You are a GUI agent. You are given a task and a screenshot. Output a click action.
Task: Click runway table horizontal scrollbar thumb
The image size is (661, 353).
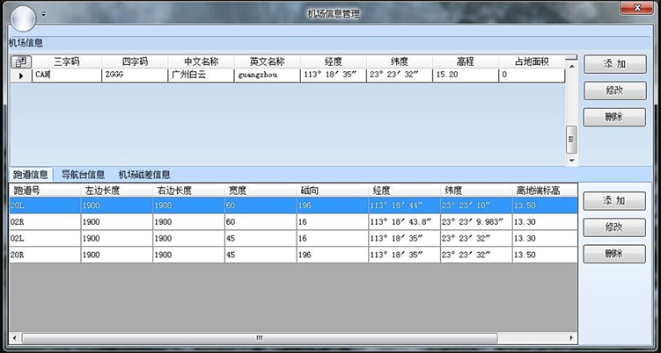[258, 337]
